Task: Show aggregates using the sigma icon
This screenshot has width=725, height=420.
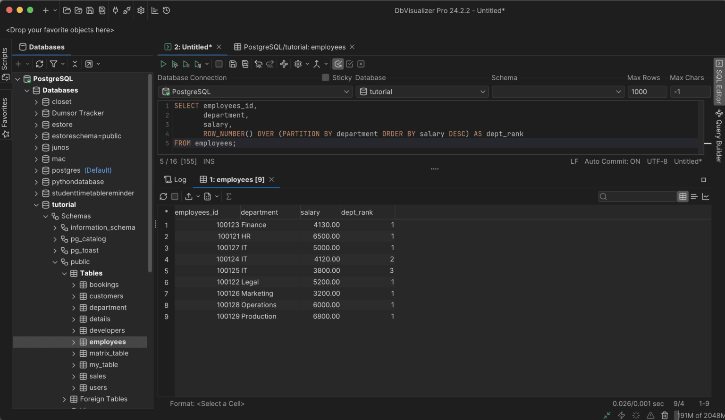Action: click(228, 196)
